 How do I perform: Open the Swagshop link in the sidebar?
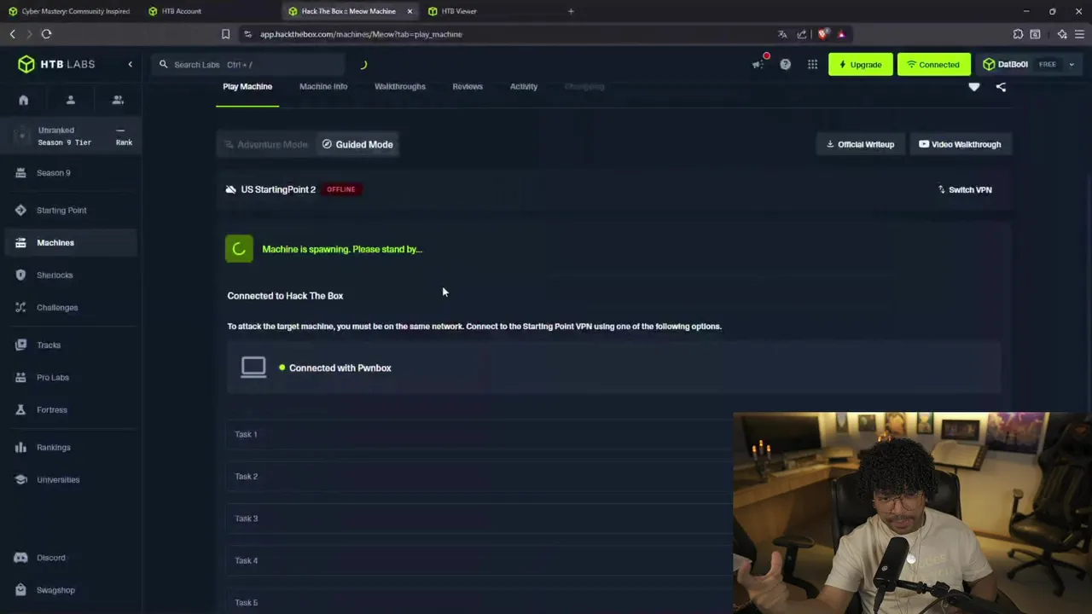[71, 590]
